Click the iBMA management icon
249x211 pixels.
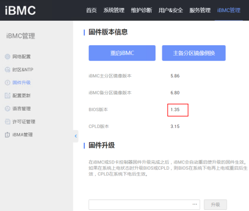[7, 135]
